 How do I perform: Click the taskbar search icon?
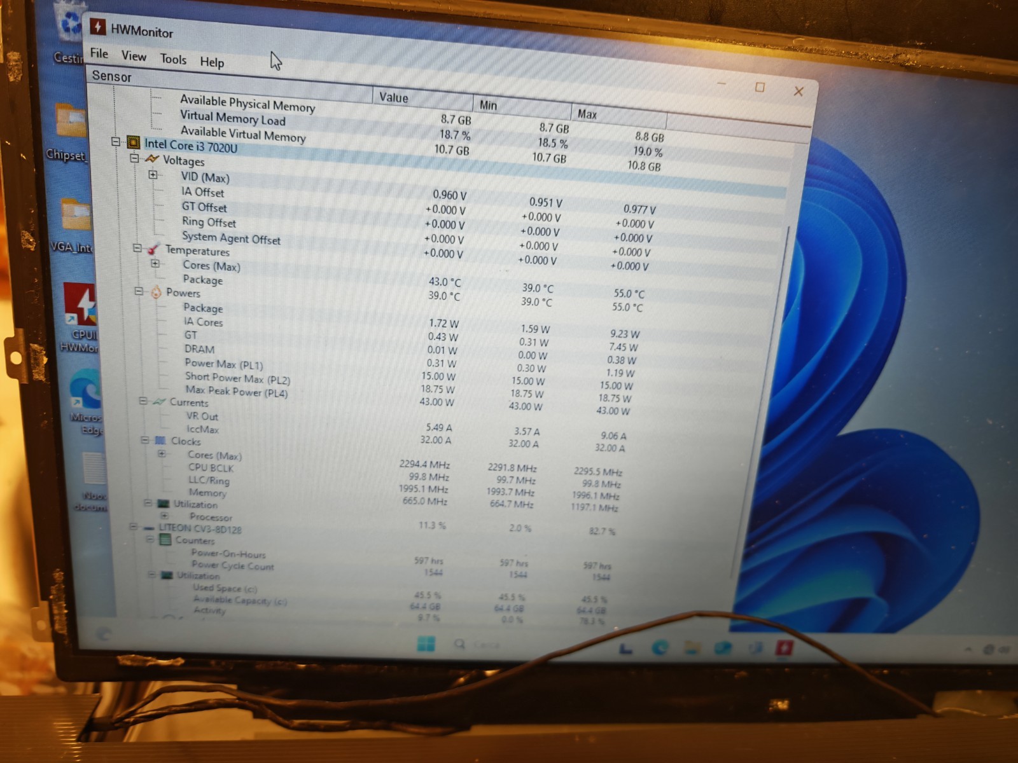tap(459, 644)
